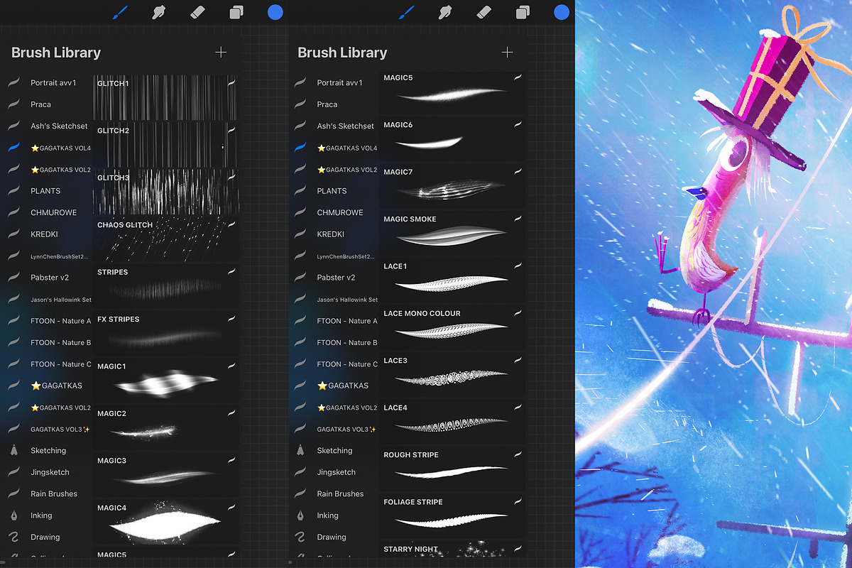
Task: Click the Drawing squiggle icon in right panel
Action: (300, 537)
